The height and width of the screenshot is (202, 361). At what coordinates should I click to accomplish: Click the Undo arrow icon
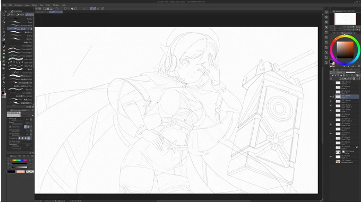(57, 8)
